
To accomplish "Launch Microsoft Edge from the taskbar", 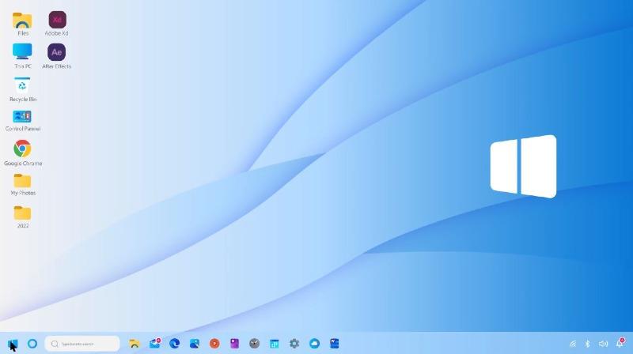I will coord(175,344).
